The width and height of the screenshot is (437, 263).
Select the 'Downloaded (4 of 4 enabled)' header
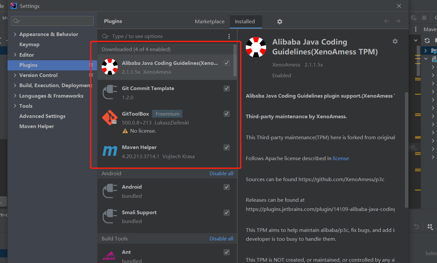136,49
